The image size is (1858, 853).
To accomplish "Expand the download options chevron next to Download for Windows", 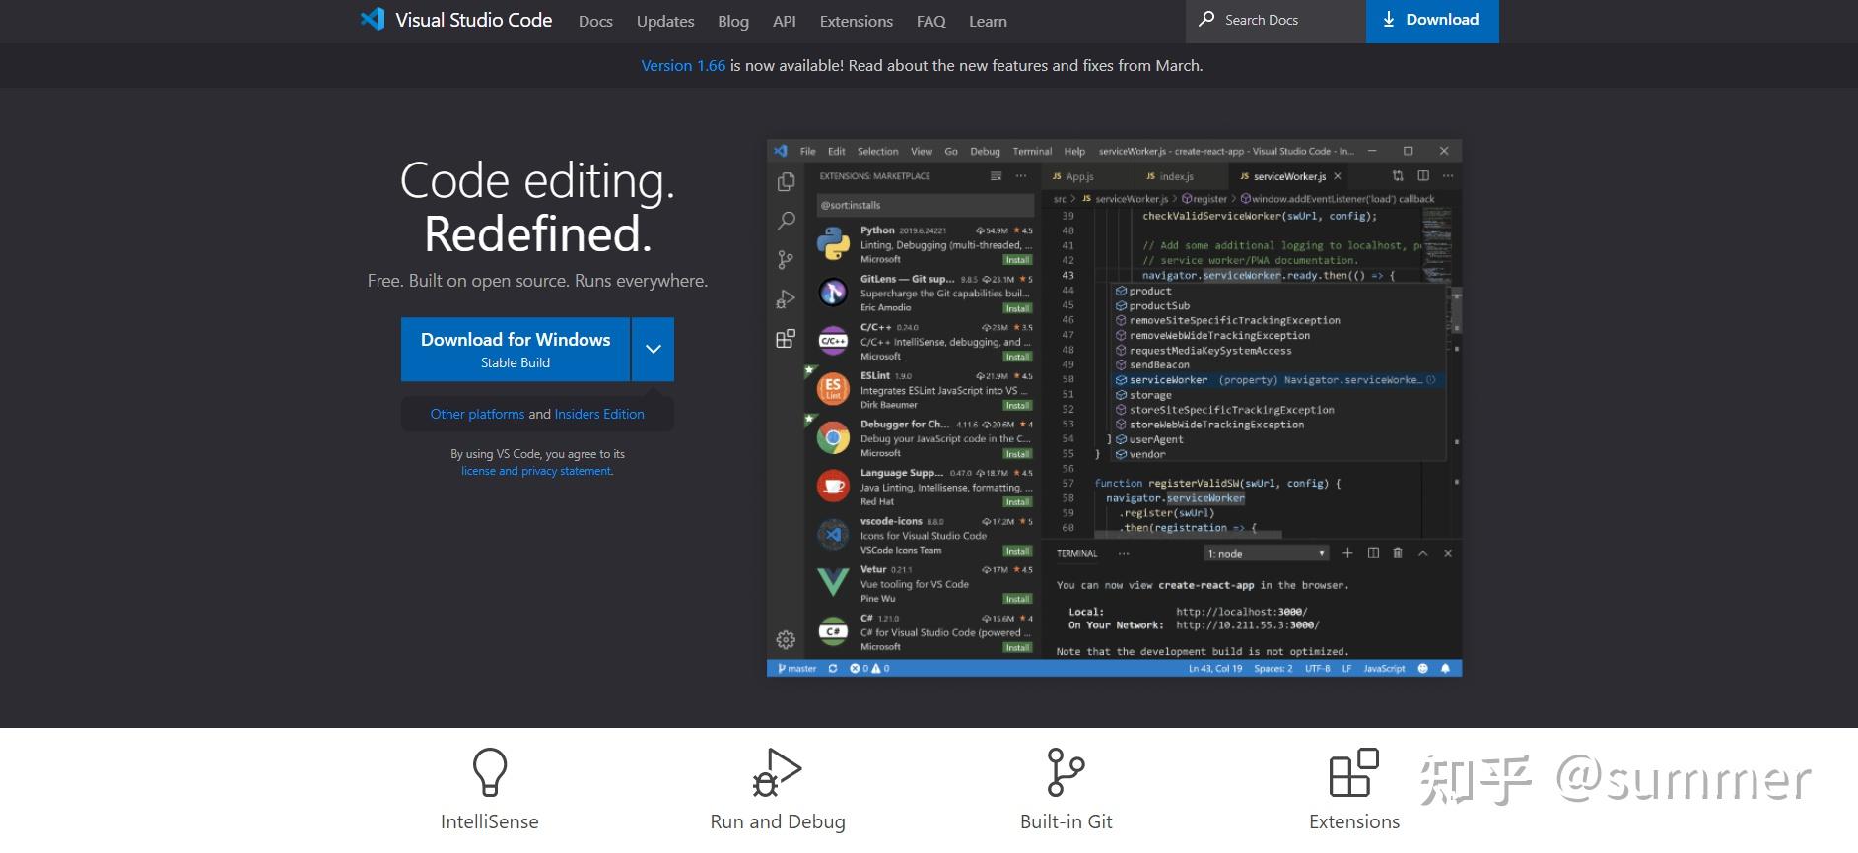I will pyautogui.click(x=653, y=349).
